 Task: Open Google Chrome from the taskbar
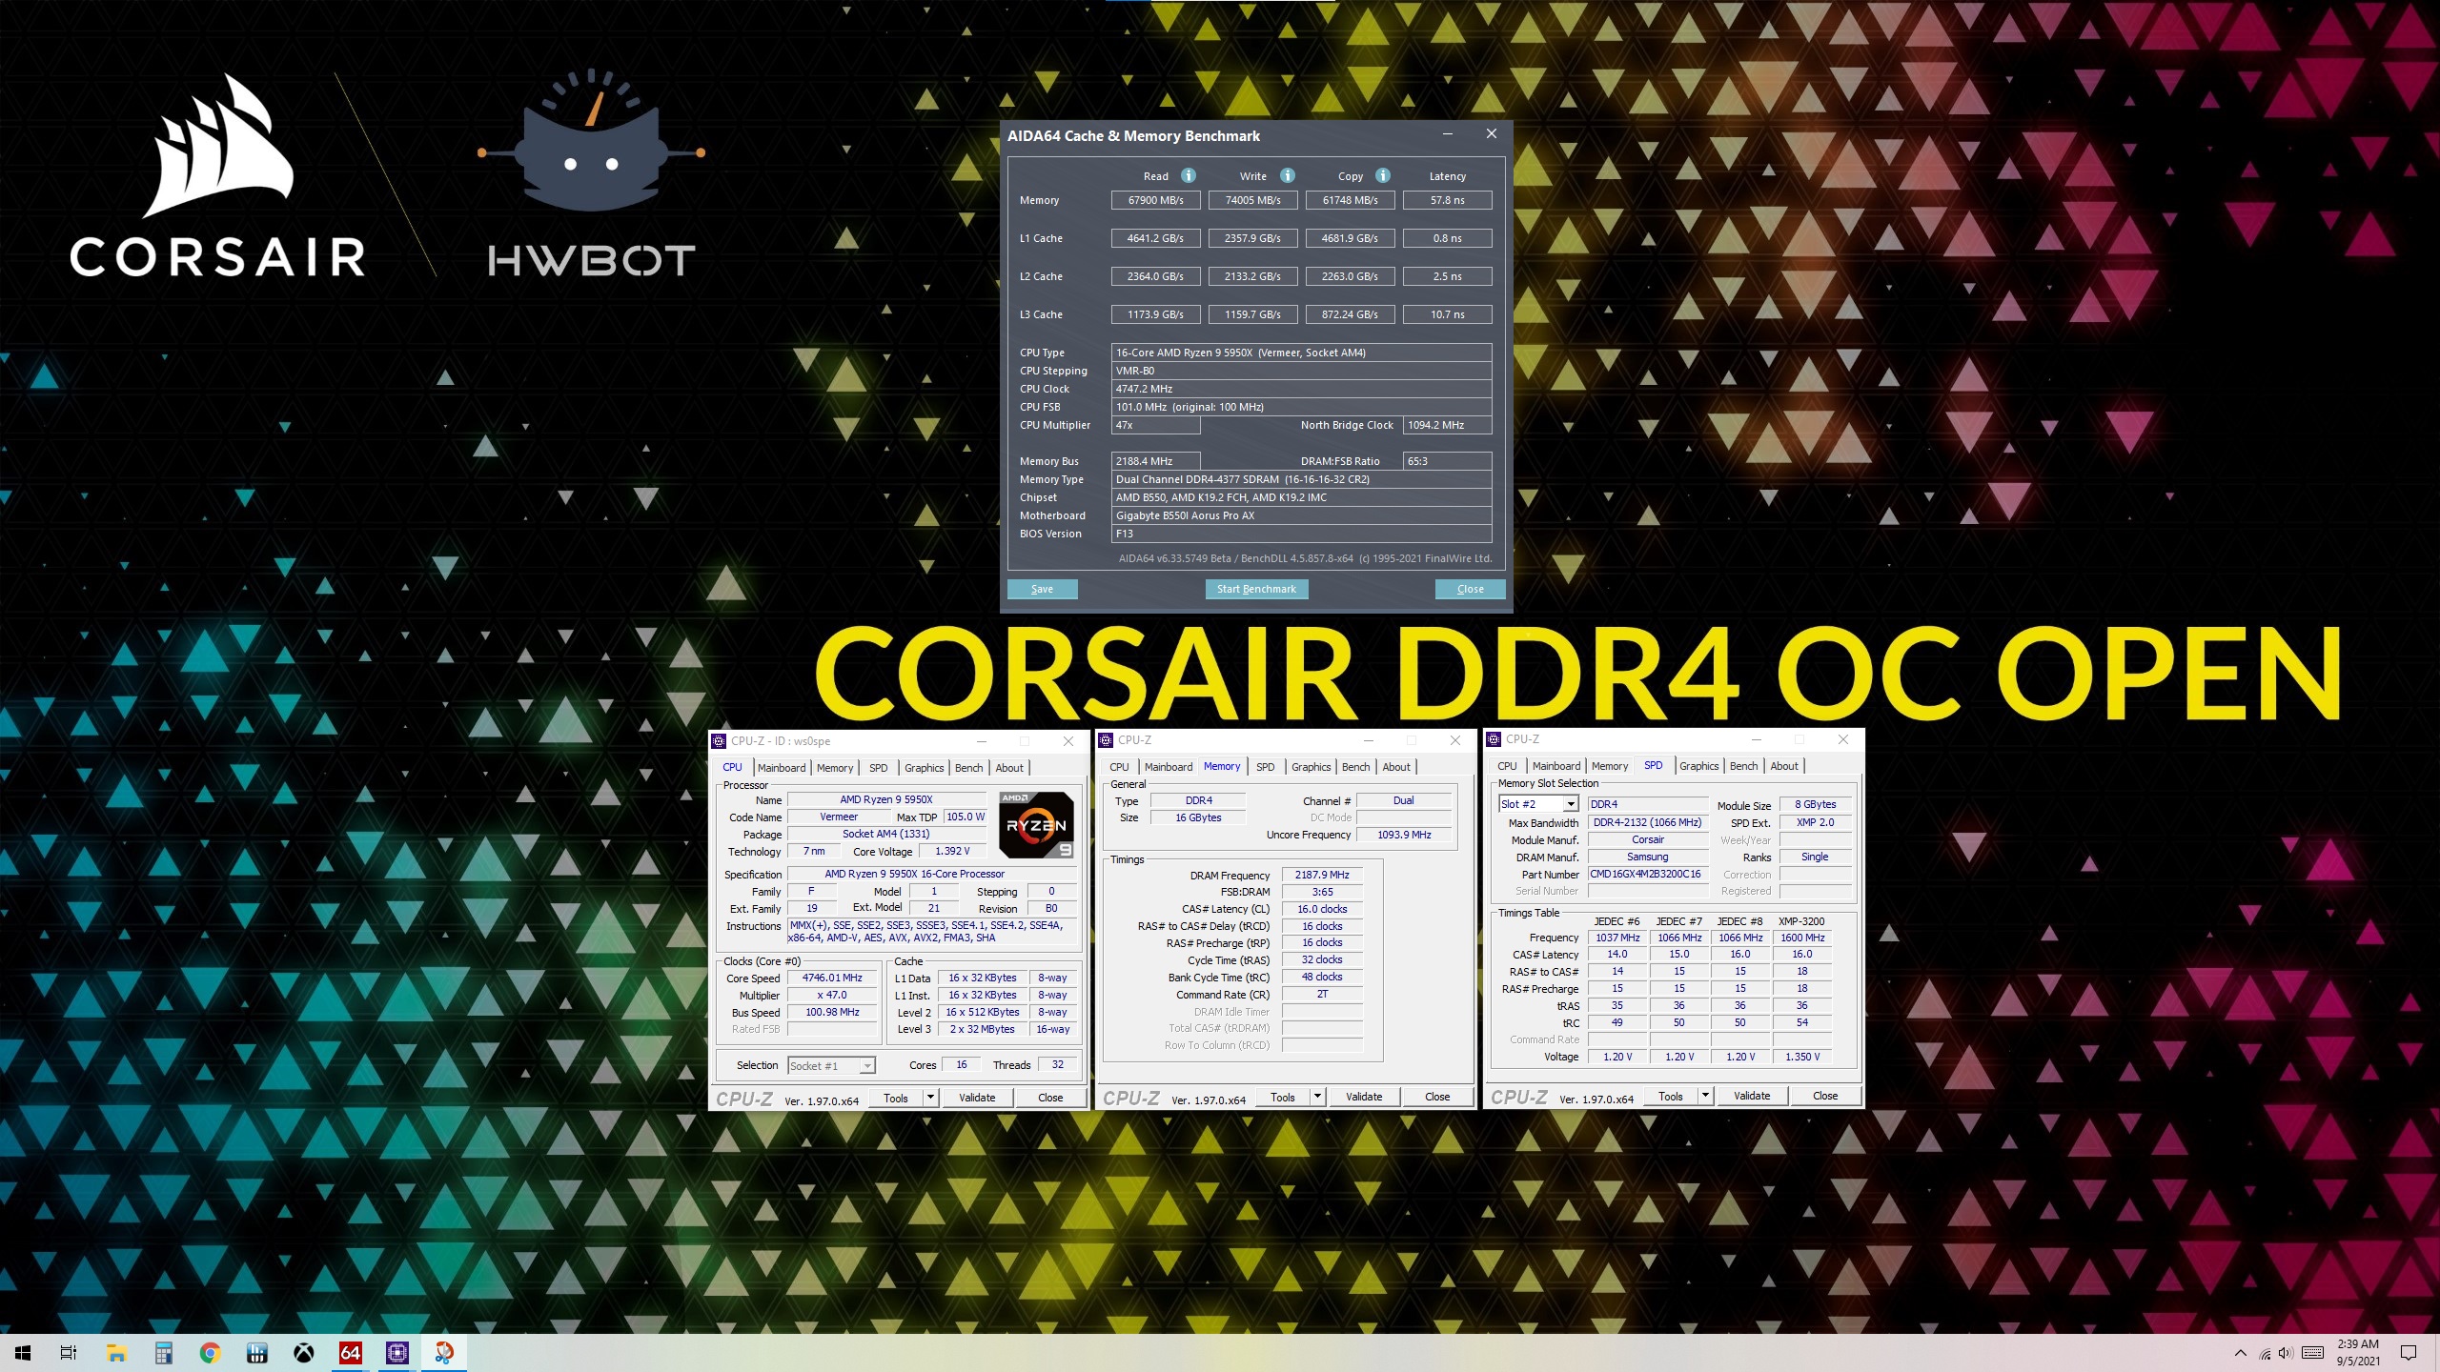coord(210,1353)
